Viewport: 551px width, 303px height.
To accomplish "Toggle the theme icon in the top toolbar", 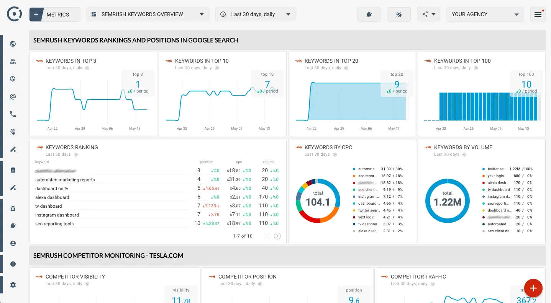I will point(398,14).
